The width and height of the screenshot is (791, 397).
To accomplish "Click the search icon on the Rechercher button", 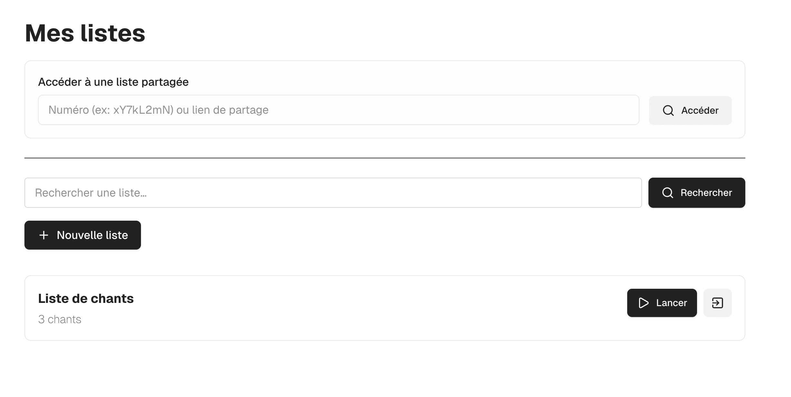I will 668,193.
